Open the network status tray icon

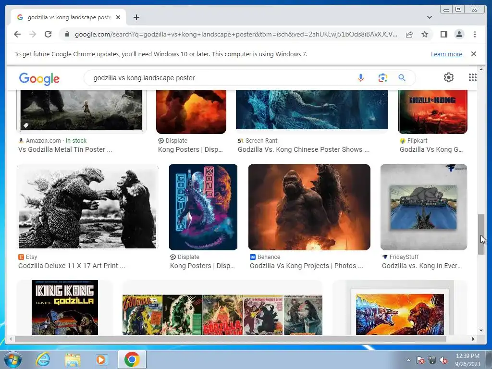[x=432, y=360]
